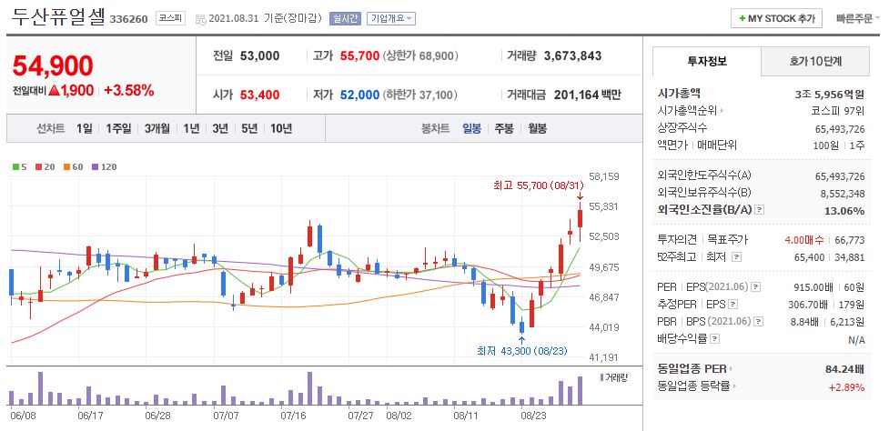This screenshot has width=889, height=431.
Task: Select the 1년 line chart period
Action: (x=191, y=128)
